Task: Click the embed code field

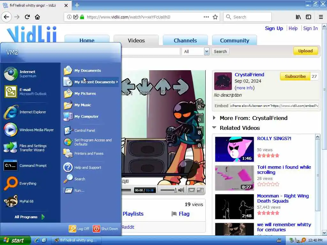Action: (274, 106)
